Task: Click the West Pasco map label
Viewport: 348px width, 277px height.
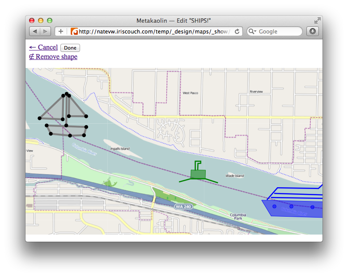Action: (191, 93)
